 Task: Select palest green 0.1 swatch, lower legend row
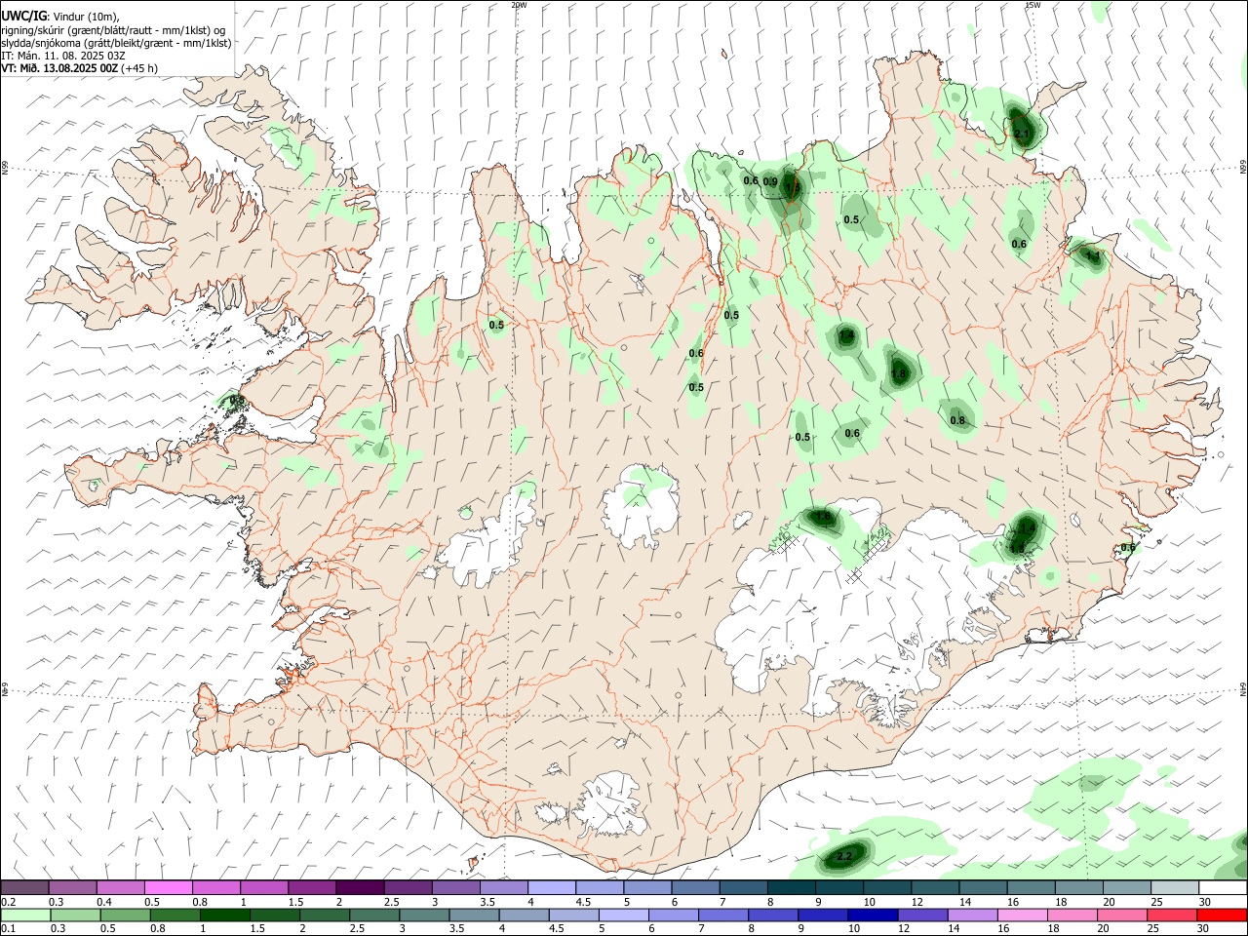pos(25,916)
